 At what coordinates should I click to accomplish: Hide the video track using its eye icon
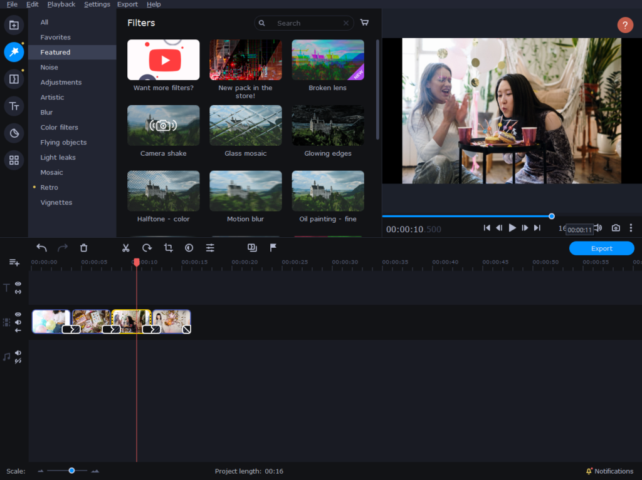point(18,314)
